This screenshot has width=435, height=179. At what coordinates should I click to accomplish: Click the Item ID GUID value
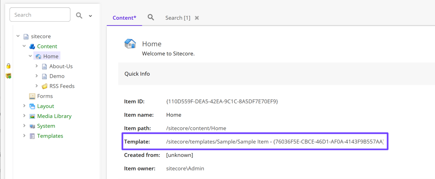[x=222, y=102]
